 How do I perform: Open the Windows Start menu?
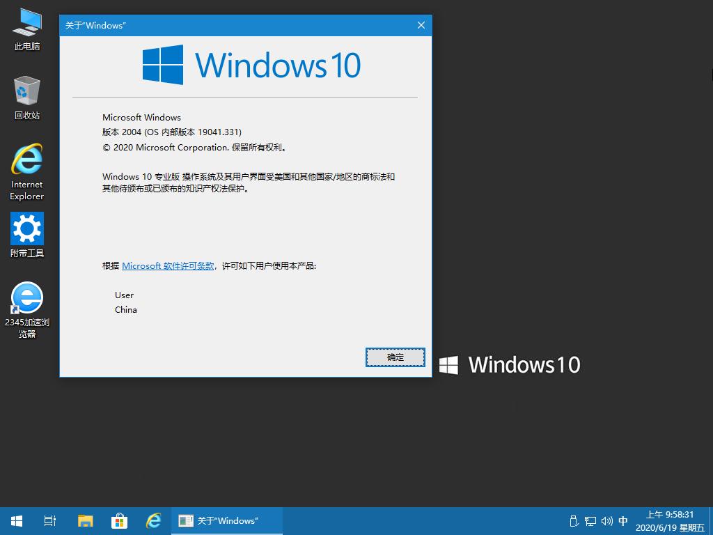[17, 521]
